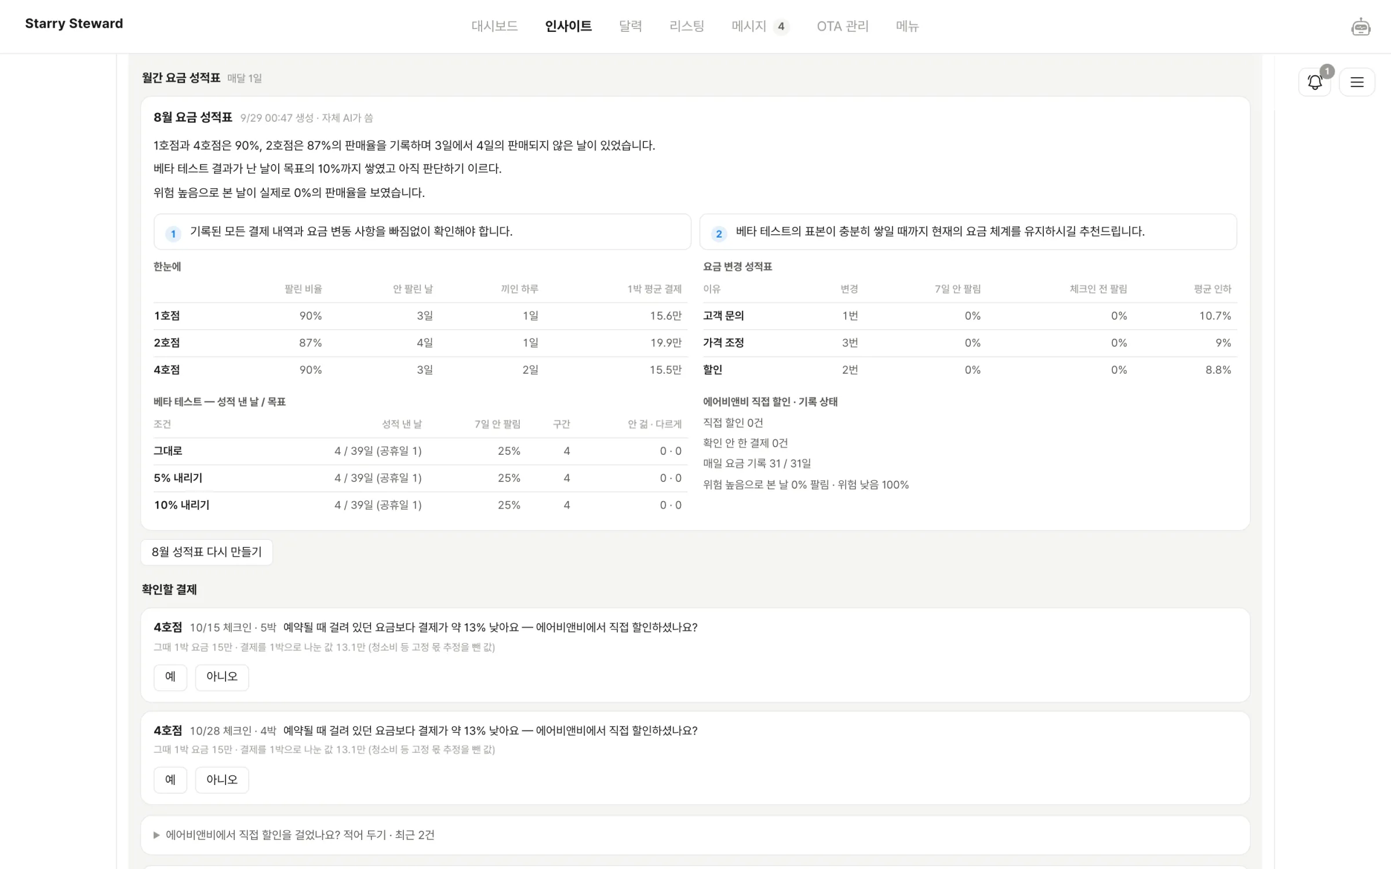
Task: Click the 직접 할인 0건 status line
Action: pos(733,423)
